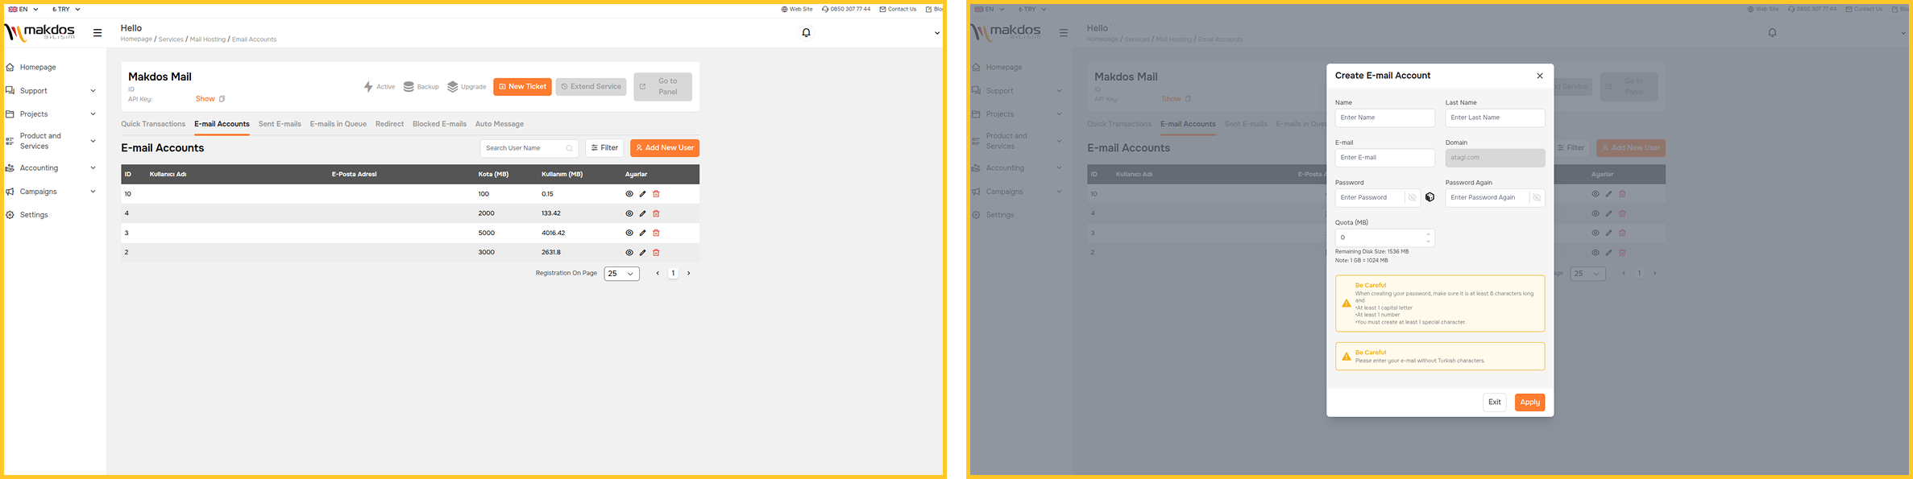
Task: Click Extend Service button in left screenshot
Action: [591, 87]
